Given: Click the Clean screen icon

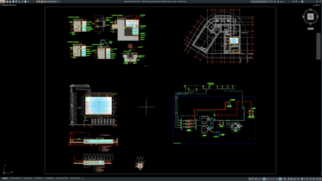Looking at the screenshot, I should coord(317,179).
